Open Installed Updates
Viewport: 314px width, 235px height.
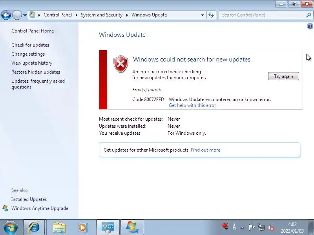click(29, 199)
